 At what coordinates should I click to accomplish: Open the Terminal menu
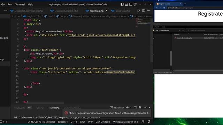pos(20,5)
